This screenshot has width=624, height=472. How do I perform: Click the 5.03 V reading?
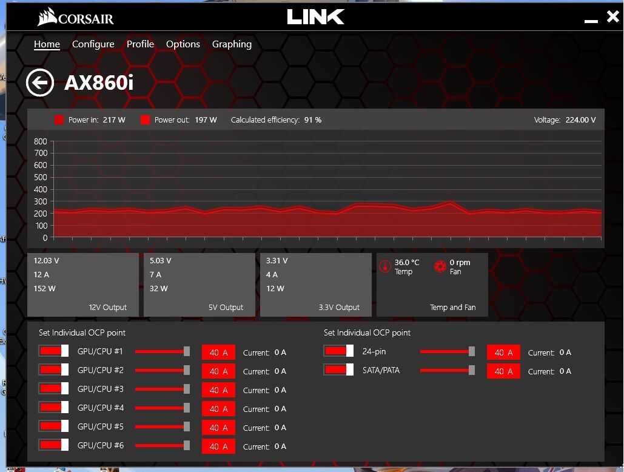[x=160, y=261]
